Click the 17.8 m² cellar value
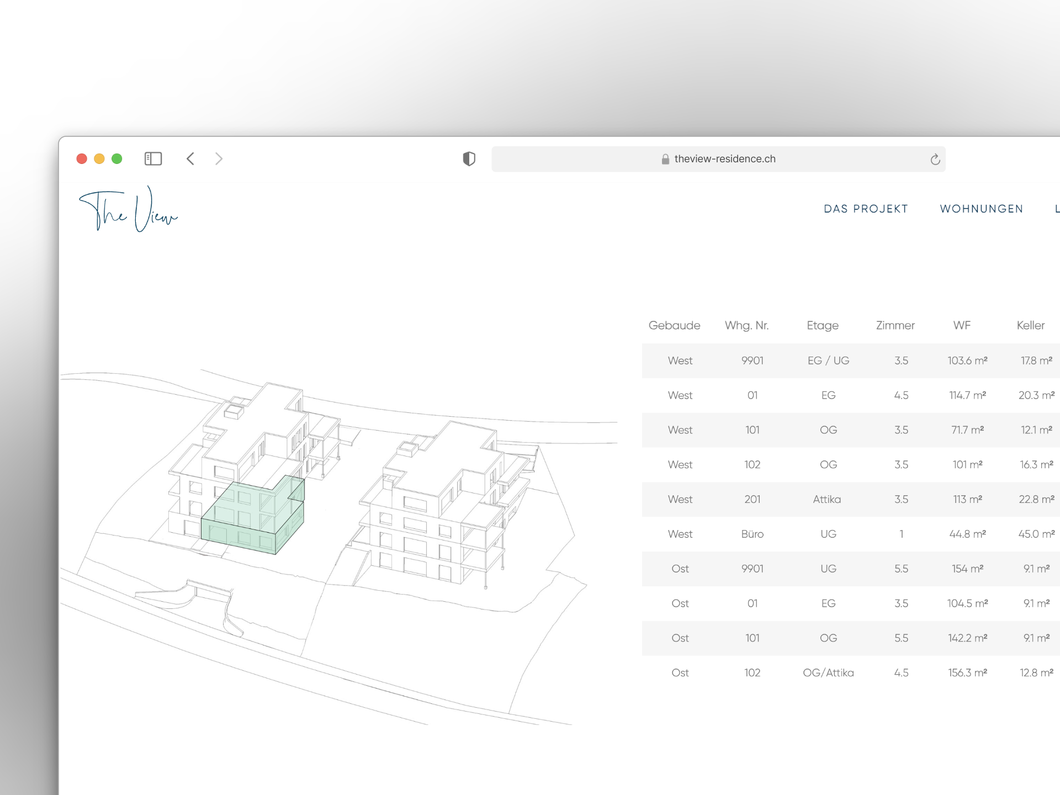Screen dimensions: 1060x795 click(1036, 361)
